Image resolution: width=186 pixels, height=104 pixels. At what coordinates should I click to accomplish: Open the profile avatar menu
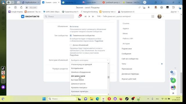pos(160,16)
